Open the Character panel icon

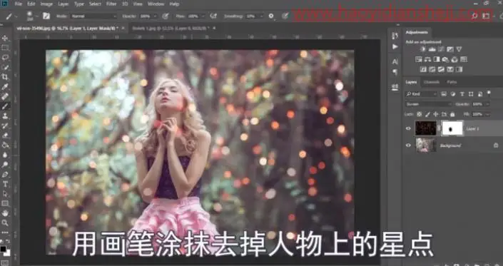click(x=395, y=61)
